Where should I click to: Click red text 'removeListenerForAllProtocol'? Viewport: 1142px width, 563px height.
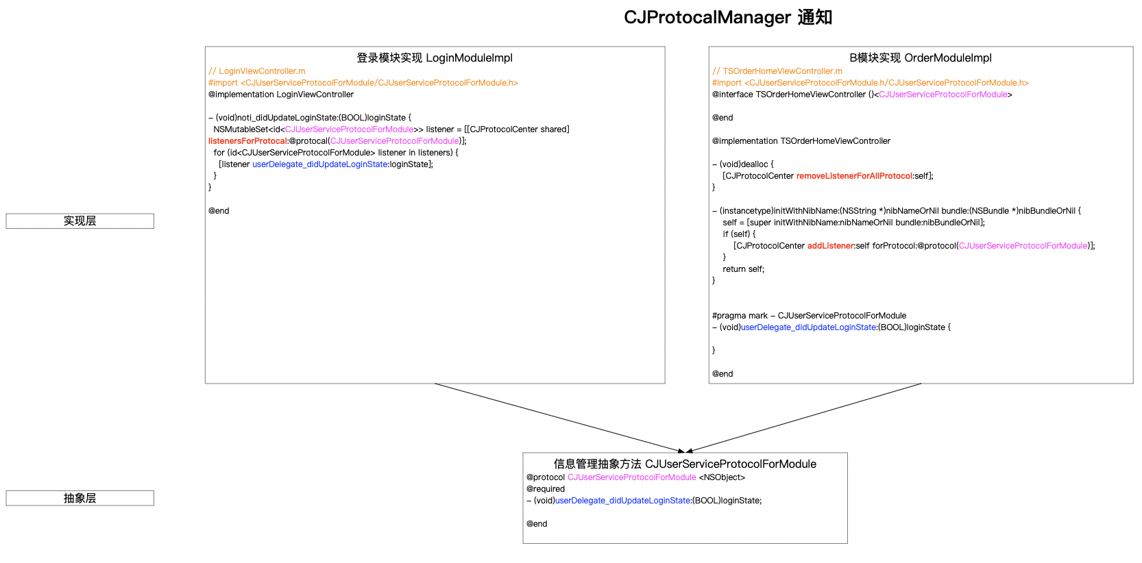tap(854, 176)
